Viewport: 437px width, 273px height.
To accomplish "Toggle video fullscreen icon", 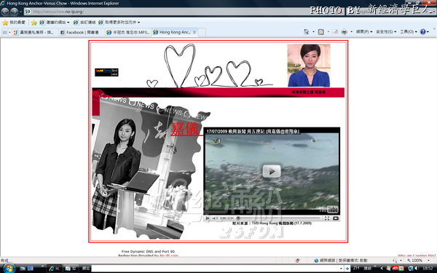I will point(327,218).
